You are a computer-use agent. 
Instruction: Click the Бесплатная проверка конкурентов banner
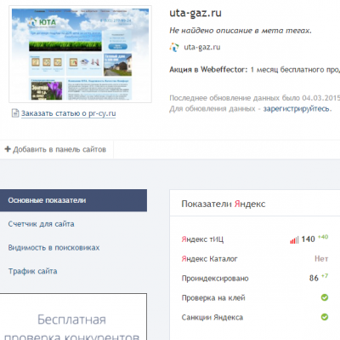pos(73,317)
